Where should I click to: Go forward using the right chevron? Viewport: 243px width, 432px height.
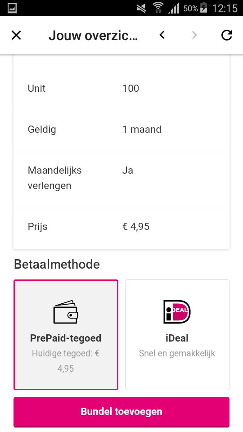(x=194, y=35)
